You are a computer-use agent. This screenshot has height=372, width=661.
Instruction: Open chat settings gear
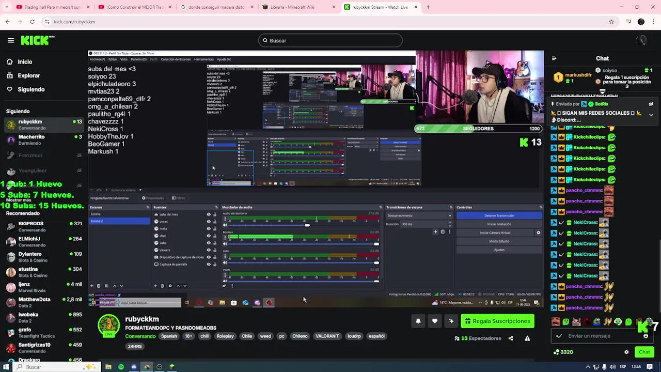(626, 352)
